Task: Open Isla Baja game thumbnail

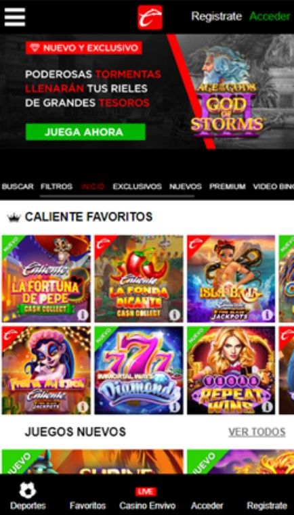Action: point(231,279)
